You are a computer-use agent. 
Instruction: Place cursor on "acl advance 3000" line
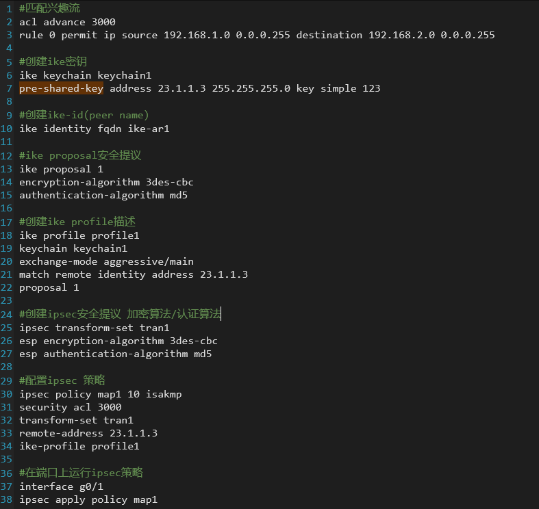(67, 22)
